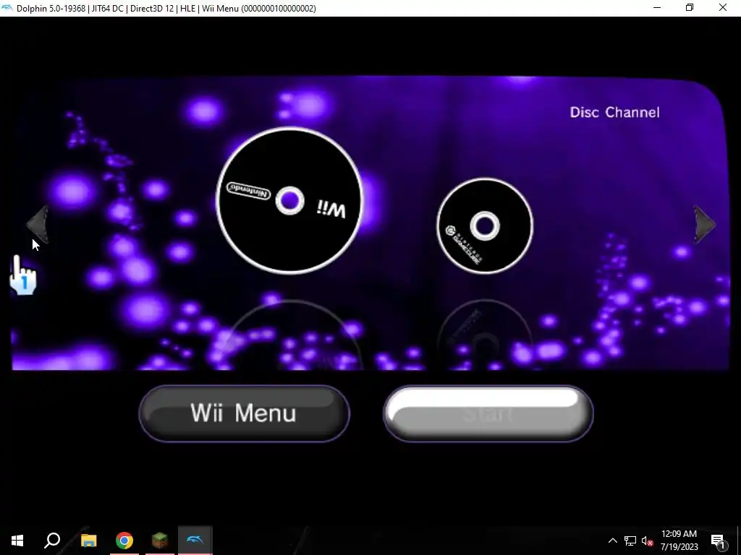Click the Dolphin logo in title bar
This screenshot has width=741, height=555.
pos(7,8)
